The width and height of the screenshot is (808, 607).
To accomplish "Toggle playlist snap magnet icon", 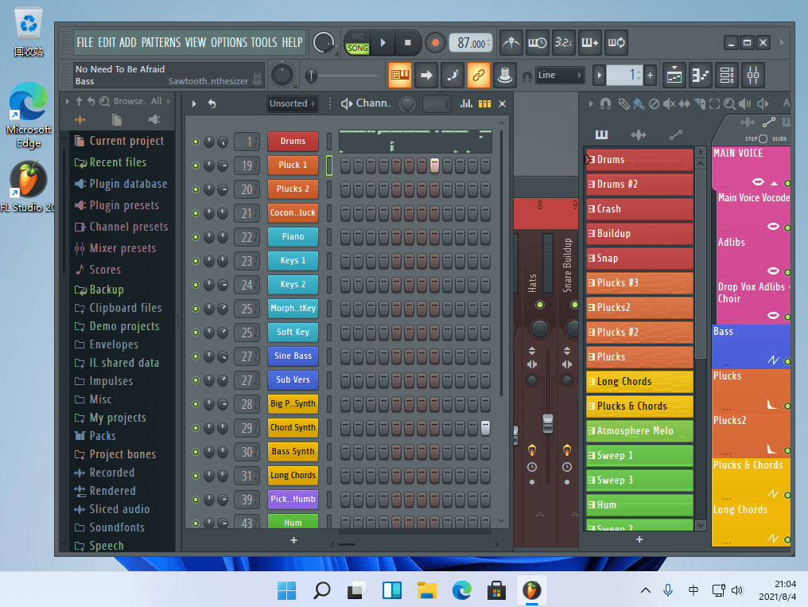I will pyautogui.click(x=605, y=104).
